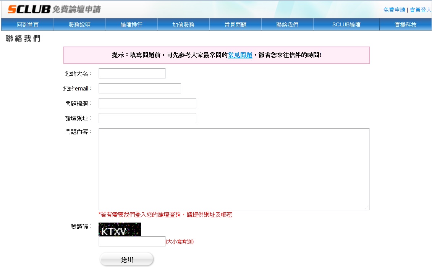The image size is (432, 268).
Task: Go to the 服務說明 page
Action: tap(79, 25)
